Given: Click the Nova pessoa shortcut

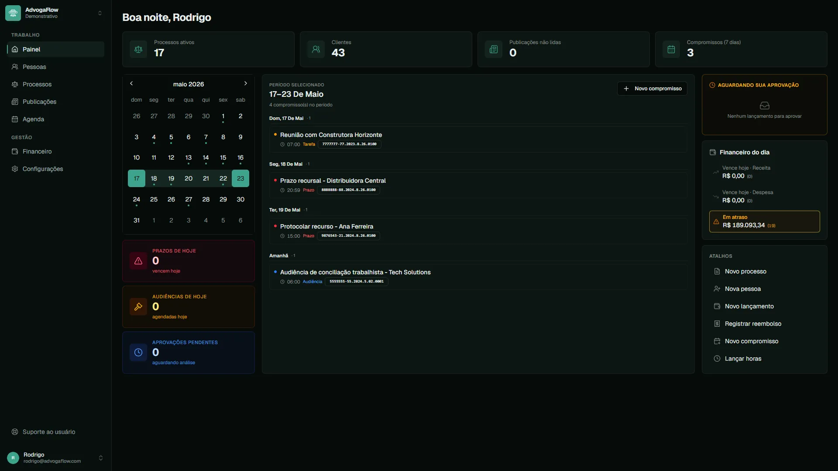Looking at the screenshot, I should 765,289.
